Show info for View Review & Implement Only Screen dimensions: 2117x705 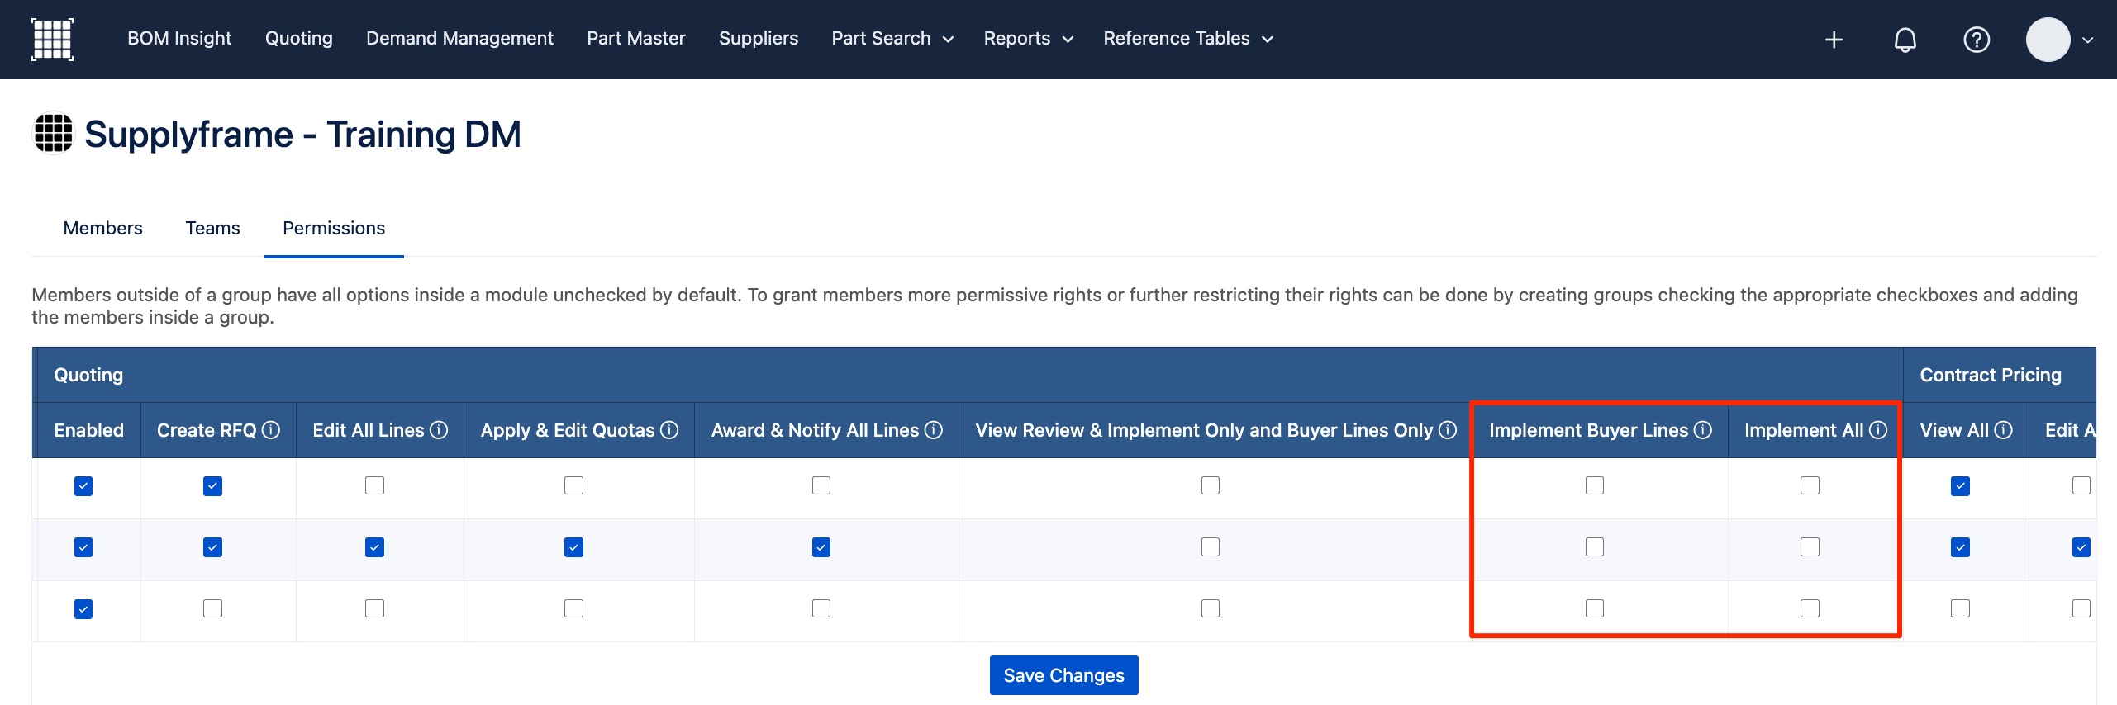[1447, 430]
